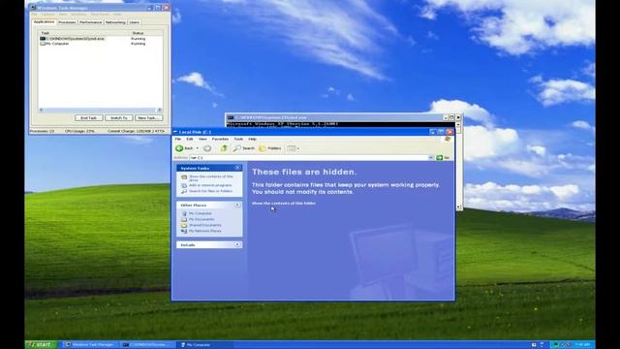Screen dimensions: 620x349
Task: Open the Edit menu in Local Disk window
Action: 190,139
